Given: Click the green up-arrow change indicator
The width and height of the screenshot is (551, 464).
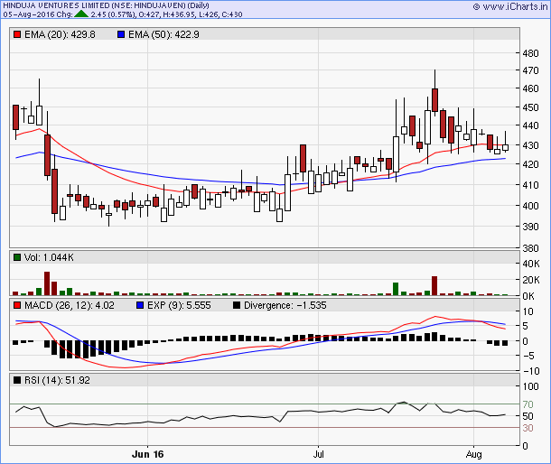Looking at the screenshot, I should pos(81,14).
